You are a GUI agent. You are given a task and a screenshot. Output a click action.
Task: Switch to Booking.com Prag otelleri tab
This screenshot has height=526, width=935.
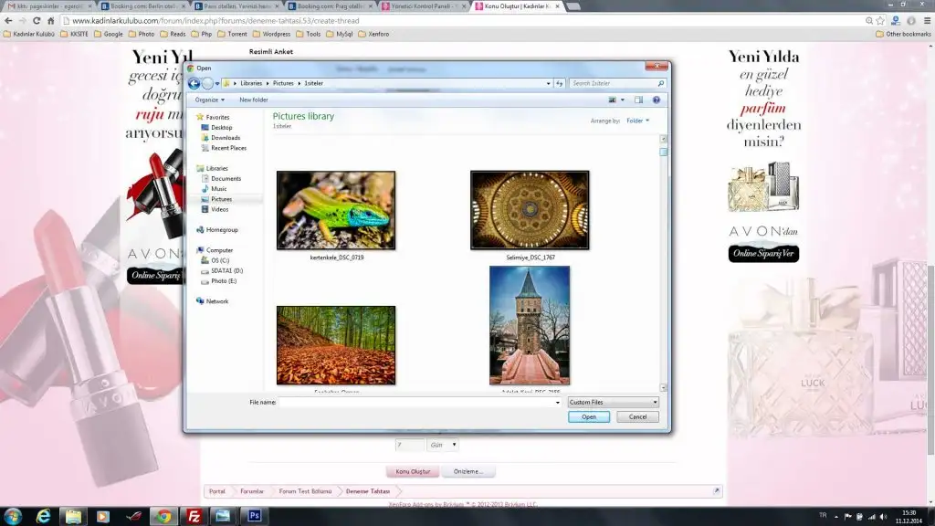click(331, 6)
